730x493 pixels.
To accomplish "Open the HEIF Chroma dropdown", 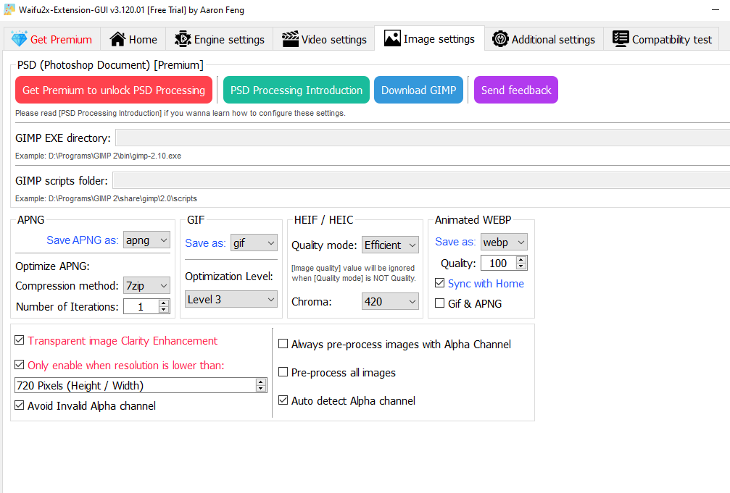I will [390, 301].
